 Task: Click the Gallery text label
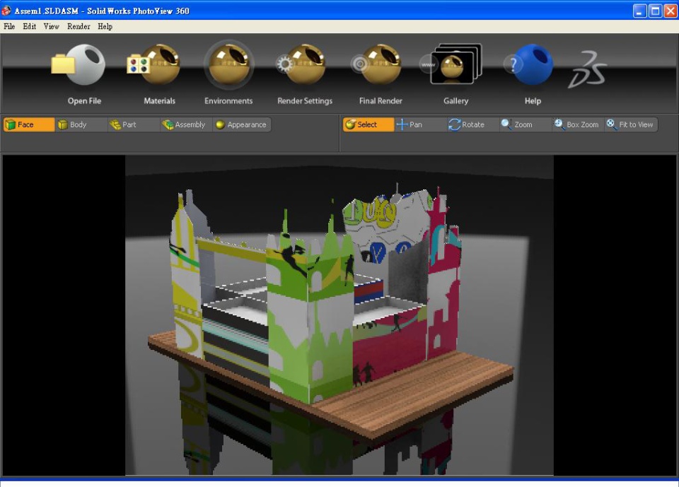pyautogui.click(x=456, y=101)
